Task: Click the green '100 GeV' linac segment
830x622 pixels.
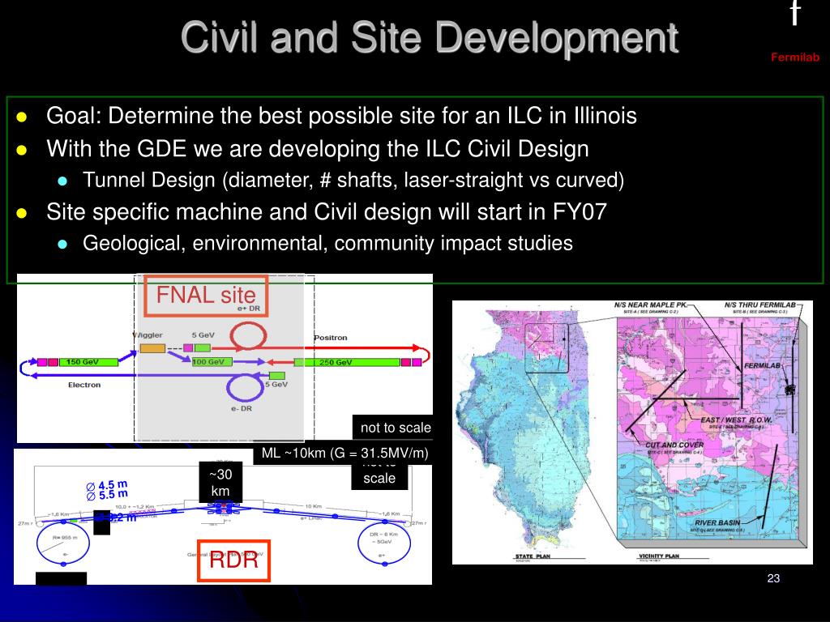Action: [212, 362]
